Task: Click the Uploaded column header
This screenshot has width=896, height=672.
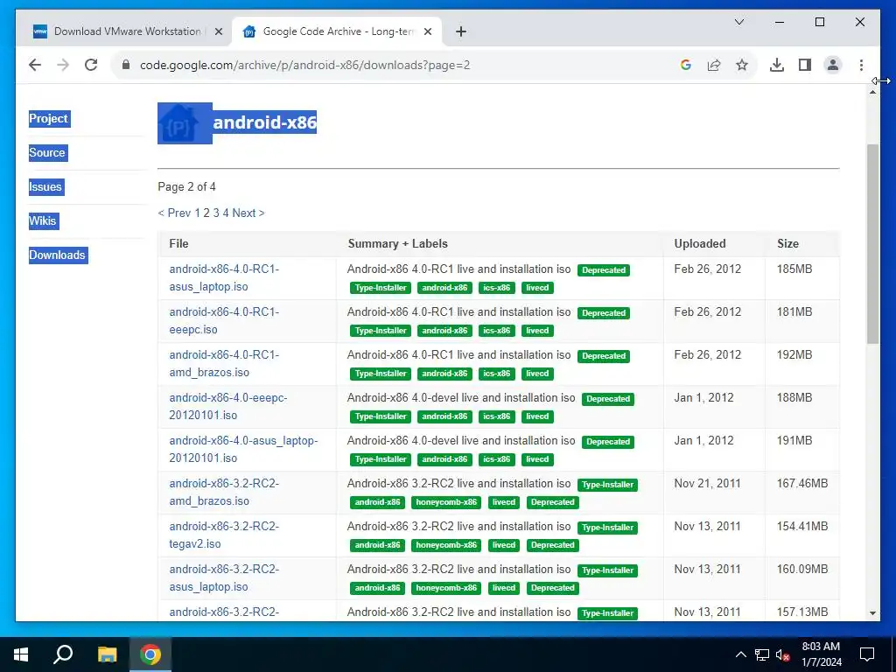Action: pyautogui.click(x=700, y=243)
